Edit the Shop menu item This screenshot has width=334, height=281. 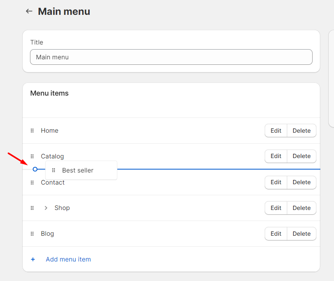tap(276, 208)
